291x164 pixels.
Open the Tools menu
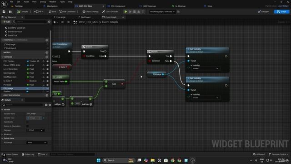coord(62,2)
